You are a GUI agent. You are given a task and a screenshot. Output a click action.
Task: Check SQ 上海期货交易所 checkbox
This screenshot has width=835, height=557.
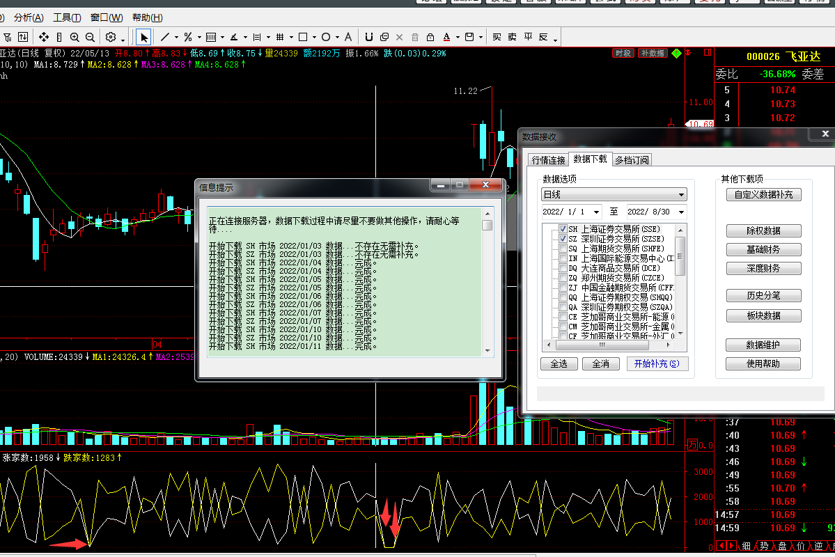(563, 249)
